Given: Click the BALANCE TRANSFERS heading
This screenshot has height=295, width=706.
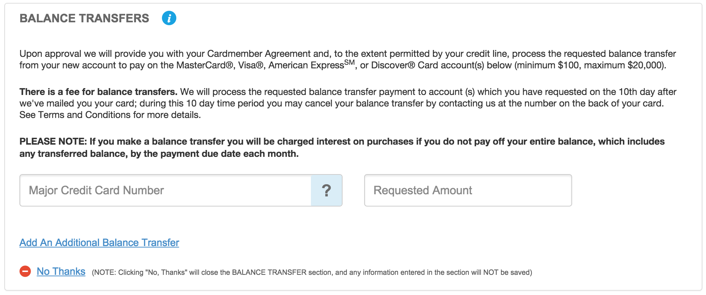Looking at the screenshot, I should coord(84,18).
